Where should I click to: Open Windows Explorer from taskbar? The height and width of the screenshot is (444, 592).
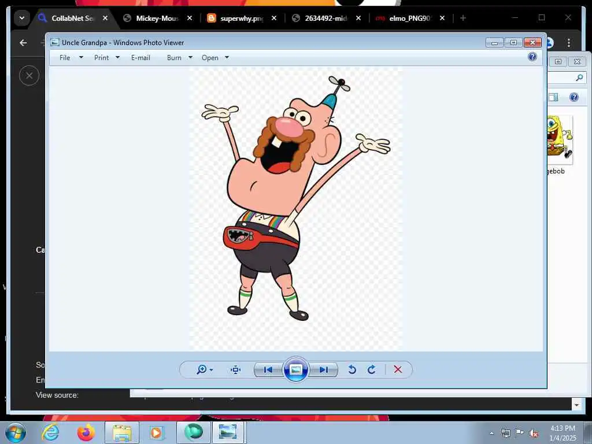[122, 432]
